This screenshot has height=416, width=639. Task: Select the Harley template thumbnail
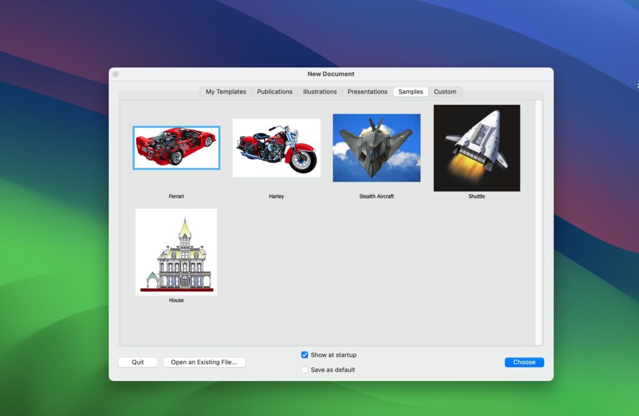coord(276,147)
